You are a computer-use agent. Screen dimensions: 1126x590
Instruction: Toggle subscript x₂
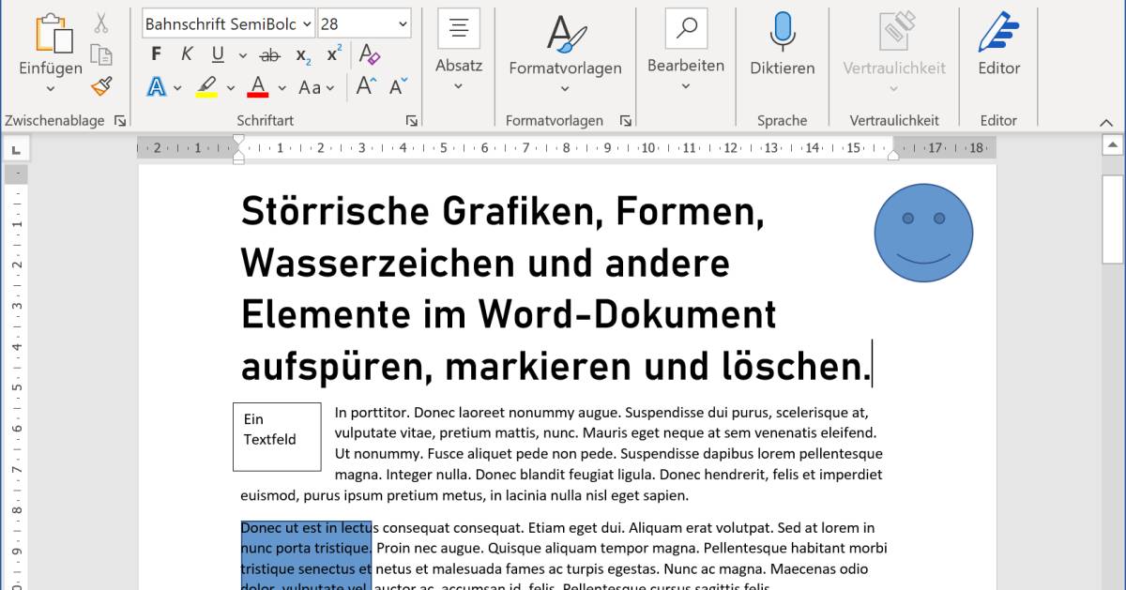click(x=303, y=55)
